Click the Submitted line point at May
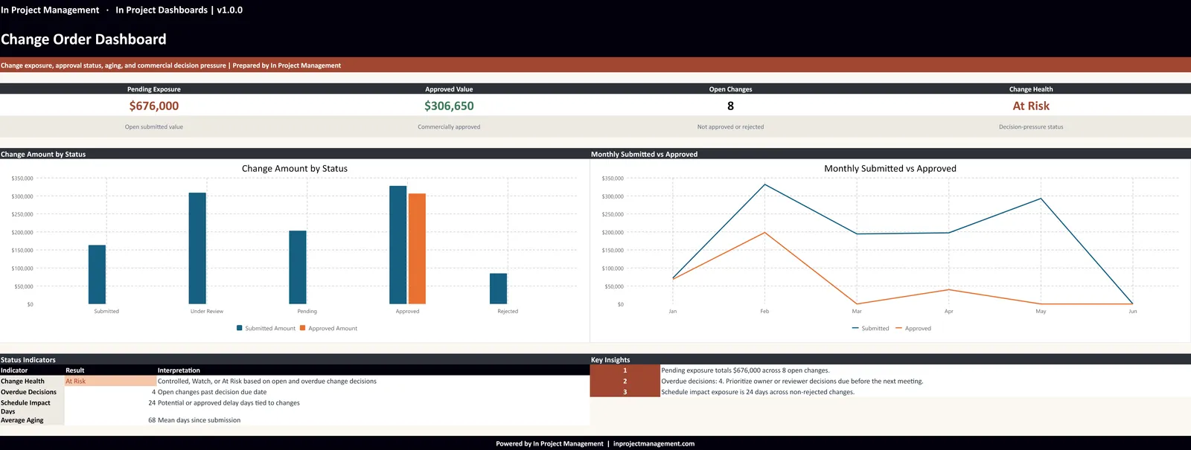The image size is (1191, 450). click(1041, 198)
